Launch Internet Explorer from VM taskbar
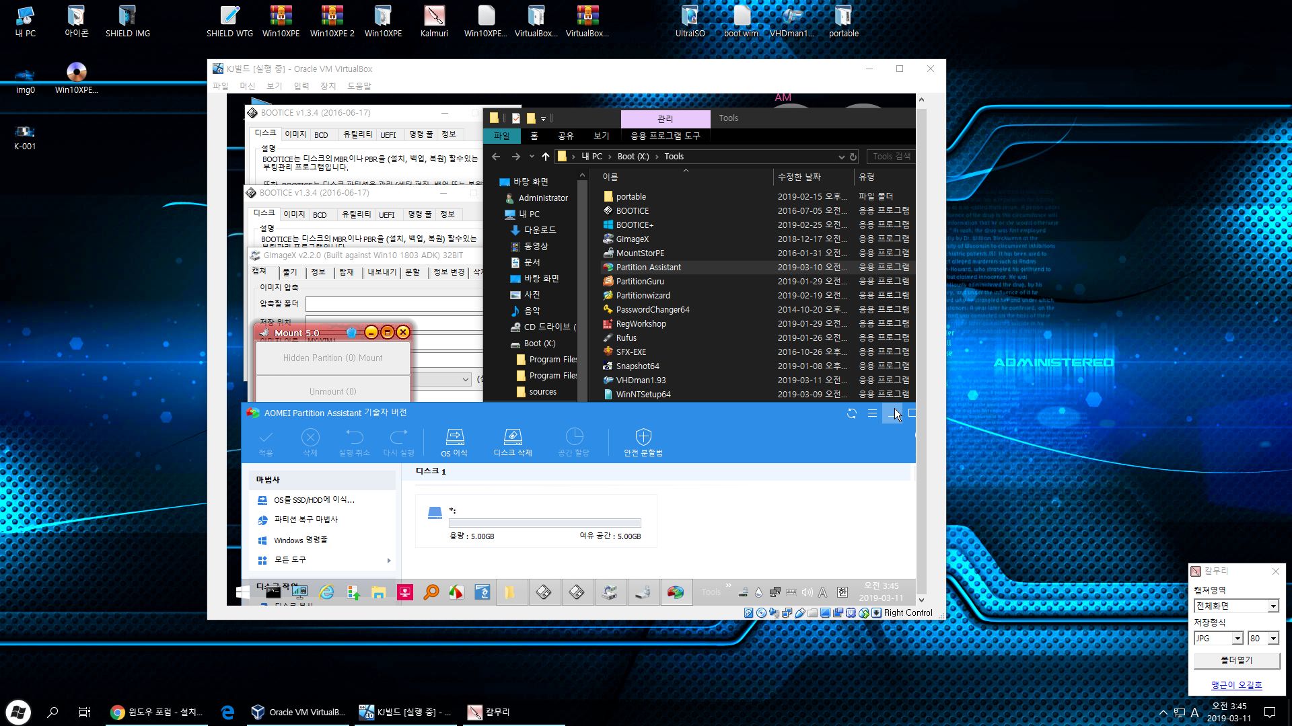 coord(326,592)
